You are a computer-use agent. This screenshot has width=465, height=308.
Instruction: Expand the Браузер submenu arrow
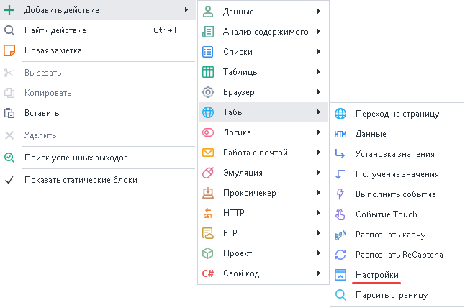click(x=318, y=92)
